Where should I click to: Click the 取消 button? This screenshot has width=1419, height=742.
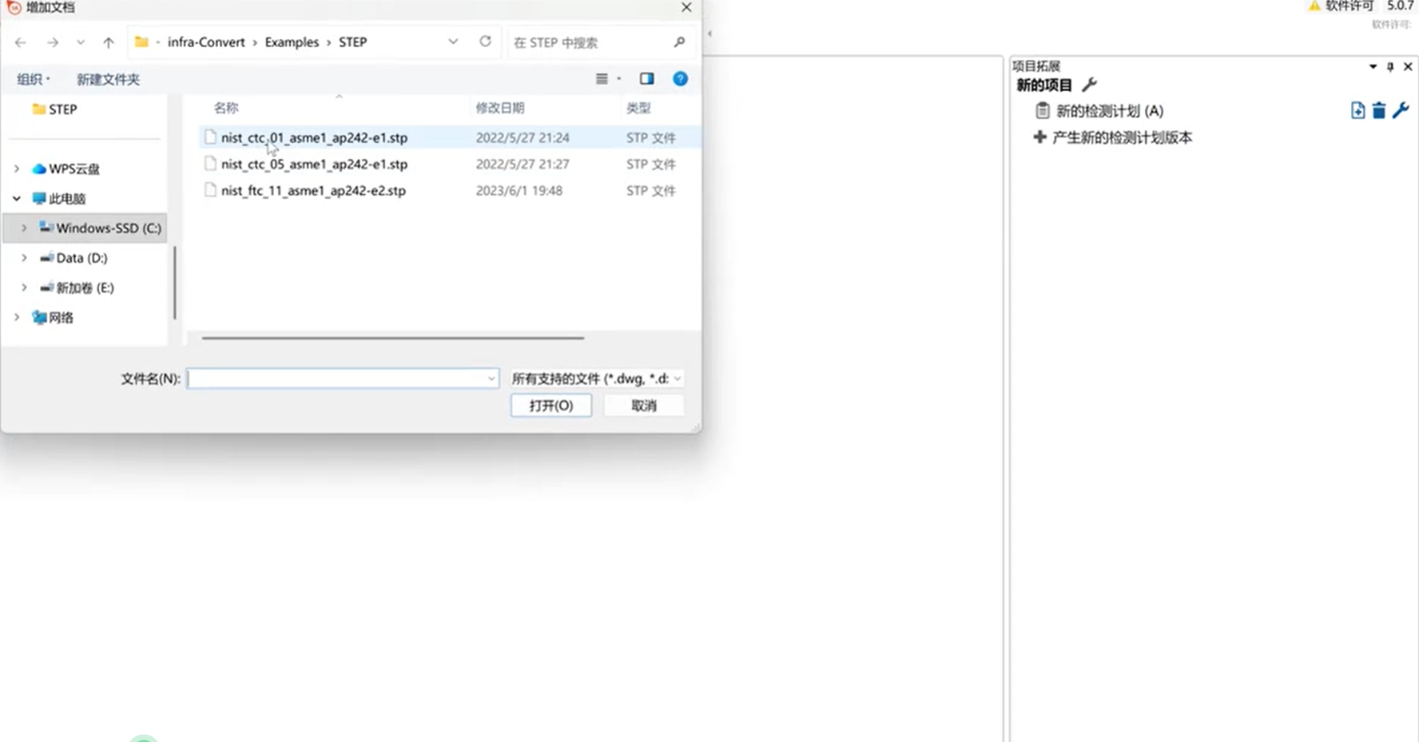pyautogui.click(x=643, y=406)
